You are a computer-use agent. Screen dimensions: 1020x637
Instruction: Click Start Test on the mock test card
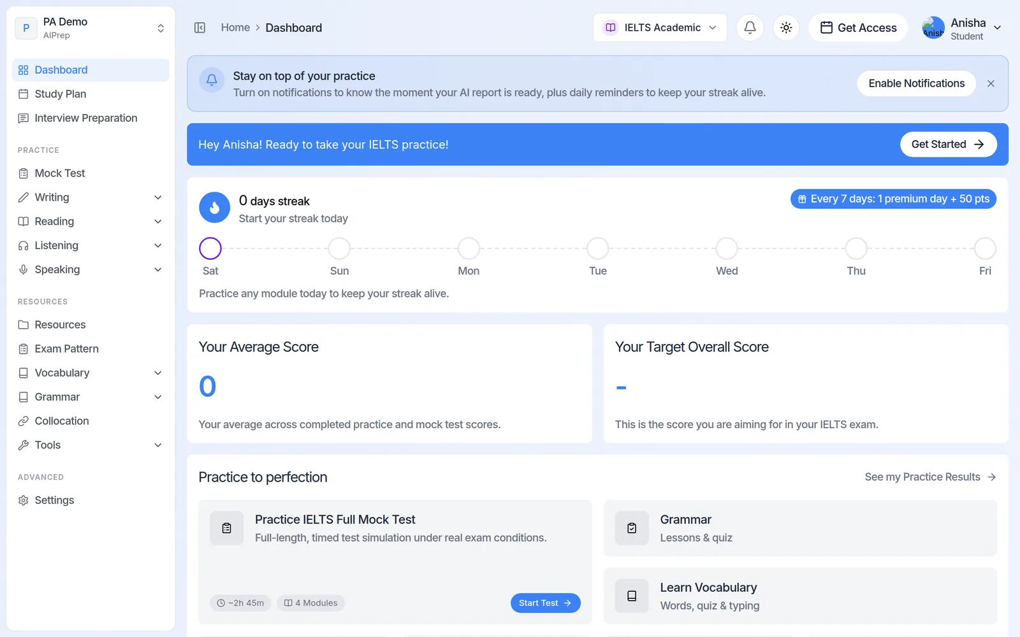(545, 603)
